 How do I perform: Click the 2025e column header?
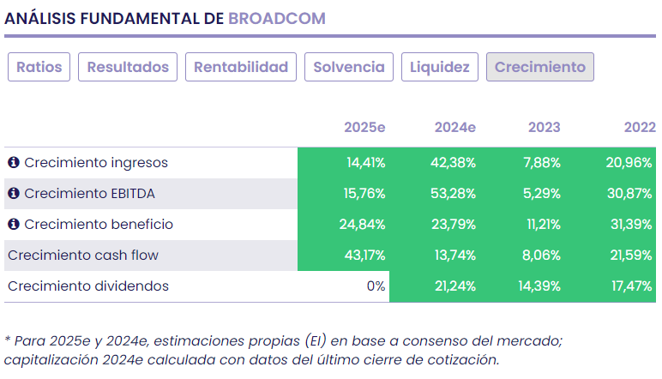click(364, 128)
